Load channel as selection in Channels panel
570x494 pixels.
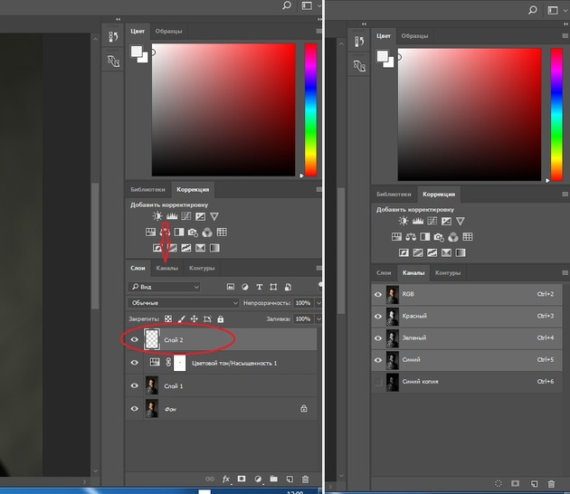pyautogui.click(x=499, y=483)
